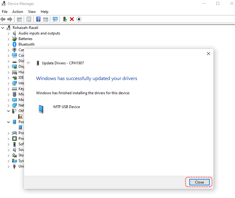235x198 pixels.
Task: Click the red X Uninstall device icon
Action: coord(72,19)
